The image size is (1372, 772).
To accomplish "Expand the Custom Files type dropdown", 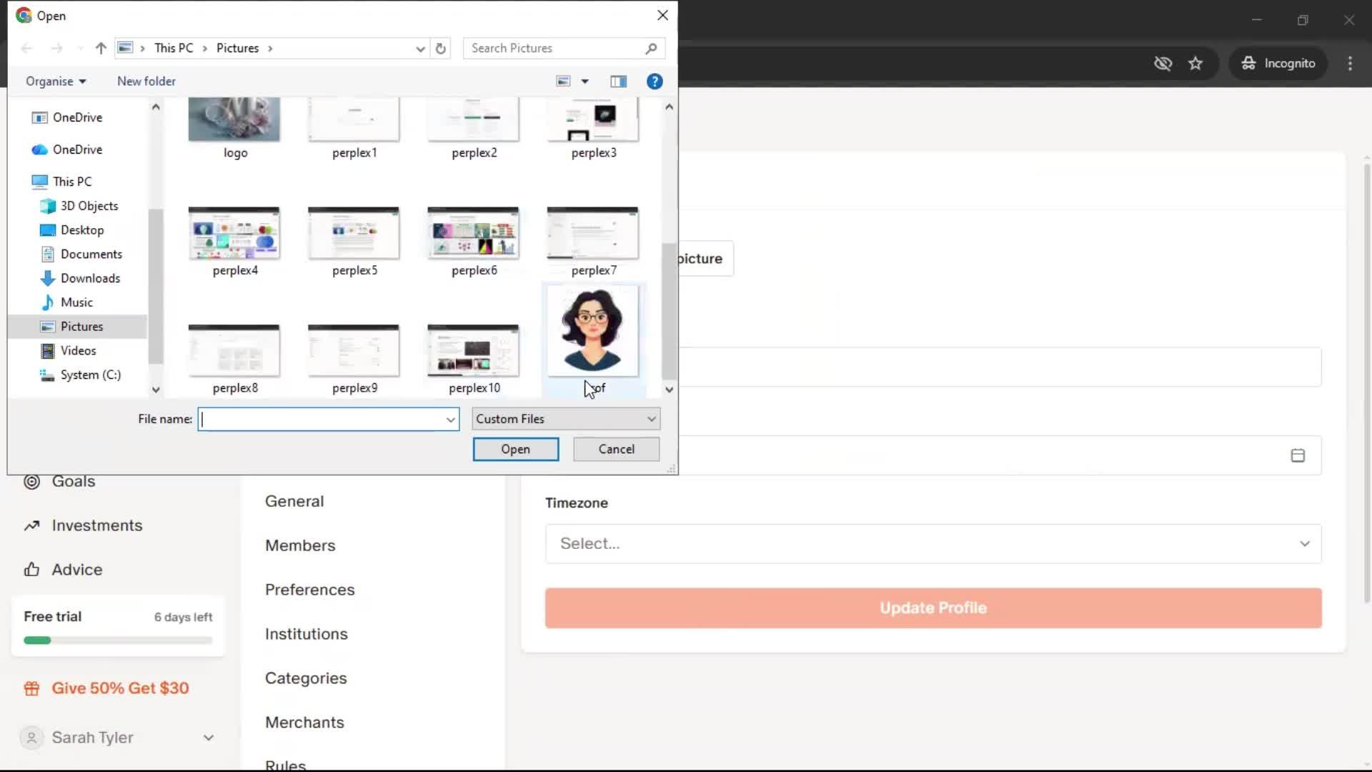I will click(565, 420).
